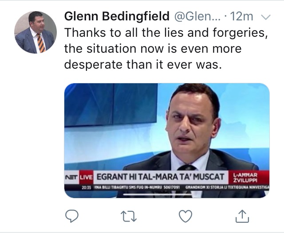
Task: Click the last tweet line "desperate than it ever was"
Action: point(142,64)
